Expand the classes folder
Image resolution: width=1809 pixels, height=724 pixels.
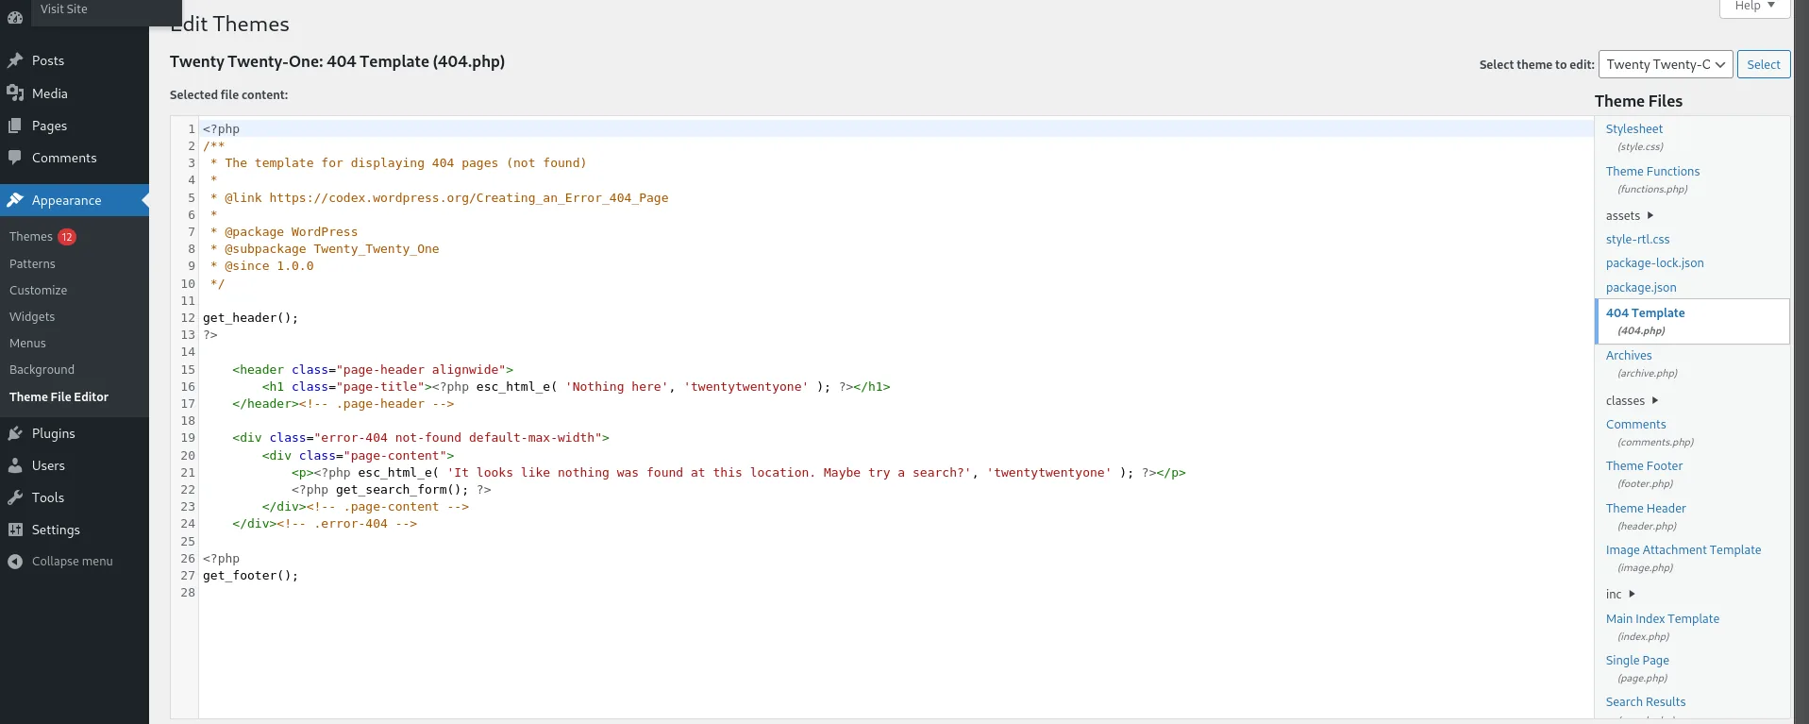(x=1632, y=401)
